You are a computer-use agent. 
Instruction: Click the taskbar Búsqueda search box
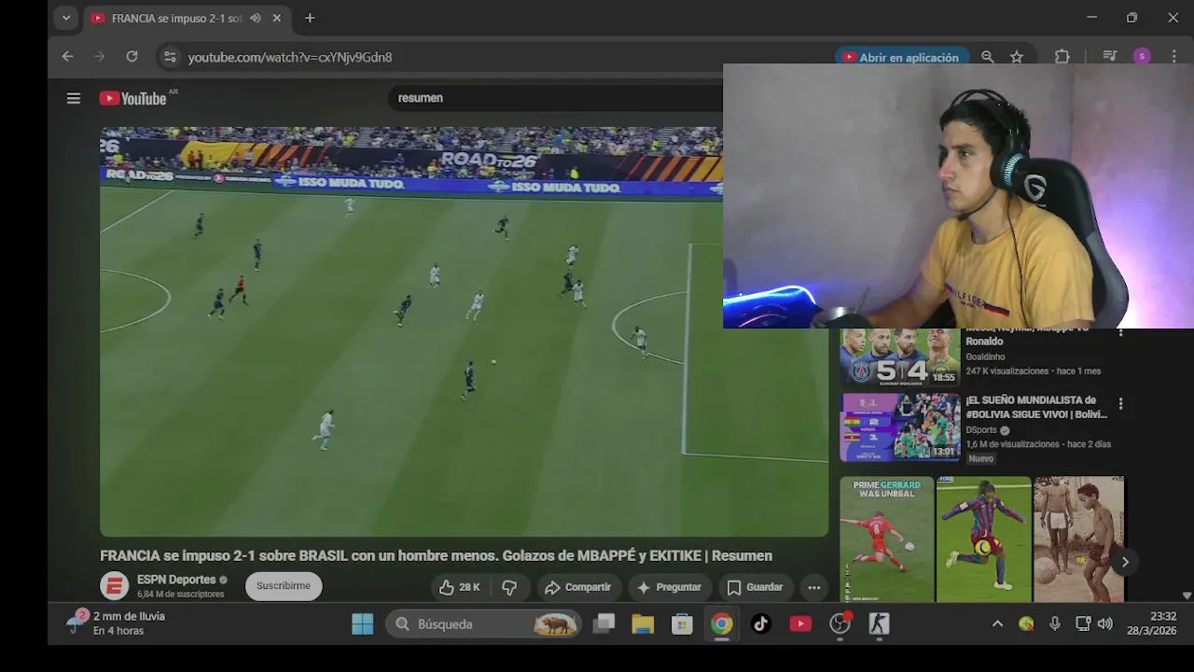[483, 624]
